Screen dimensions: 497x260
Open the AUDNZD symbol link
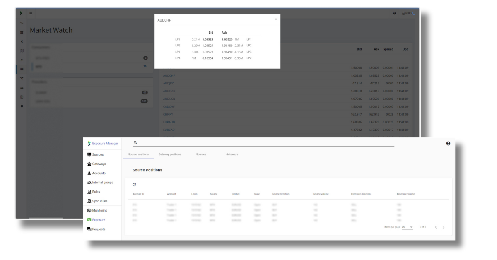click(x=169, y=91)
